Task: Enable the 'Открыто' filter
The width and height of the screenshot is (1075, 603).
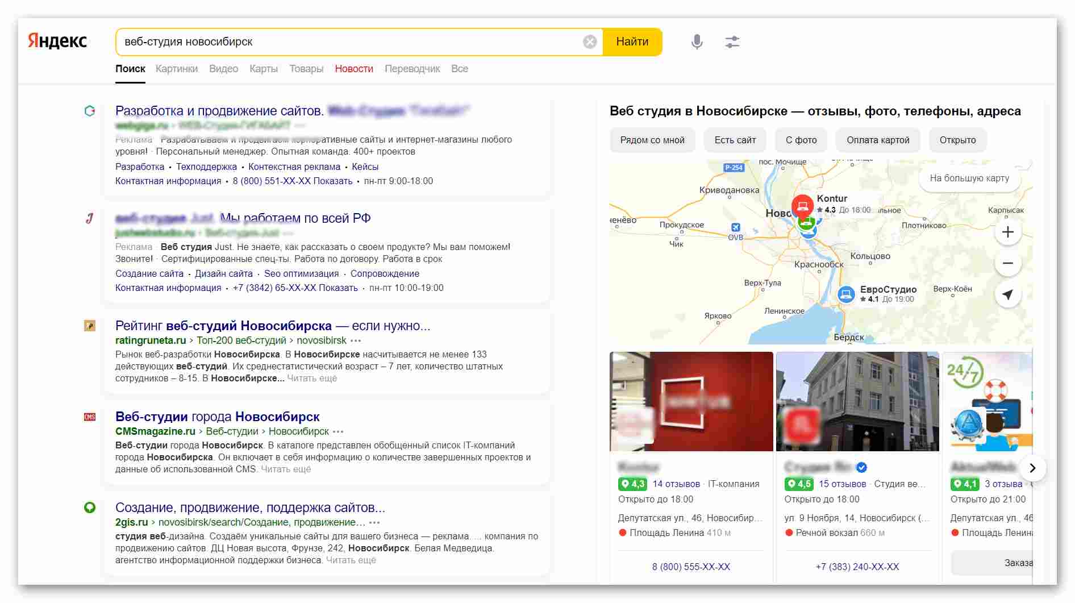Action: point(958,140)
